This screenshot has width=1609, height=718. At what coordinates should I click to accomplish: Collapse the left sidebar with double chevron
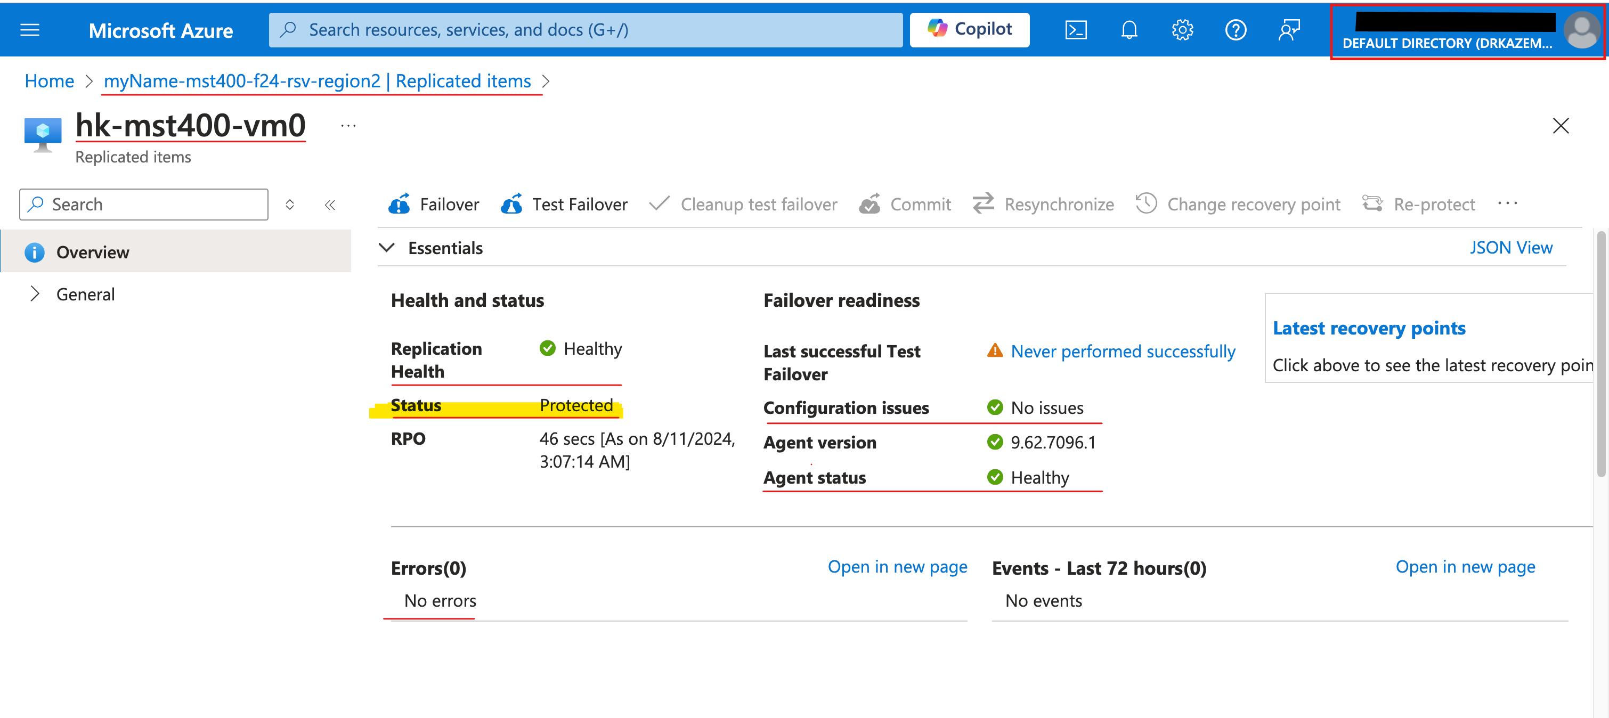(330, 204)
